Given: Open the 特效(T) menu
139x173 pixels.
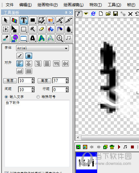Looking at the screenshot, I should (96, 5).
